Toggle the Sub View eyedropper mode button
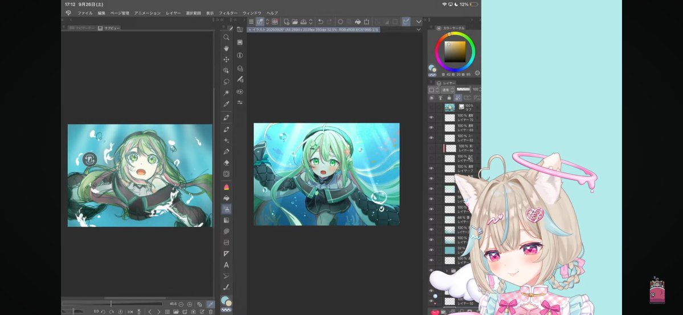Image resolution: width=683 pixels, height=315 pixels. (210, 304)
